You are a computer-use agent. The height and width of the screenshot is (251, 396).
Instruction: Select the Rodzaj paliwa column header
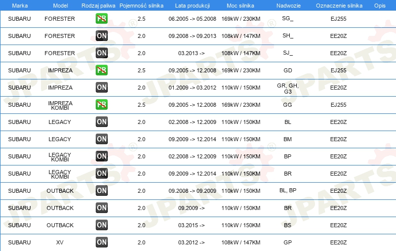tap(98, 5)
